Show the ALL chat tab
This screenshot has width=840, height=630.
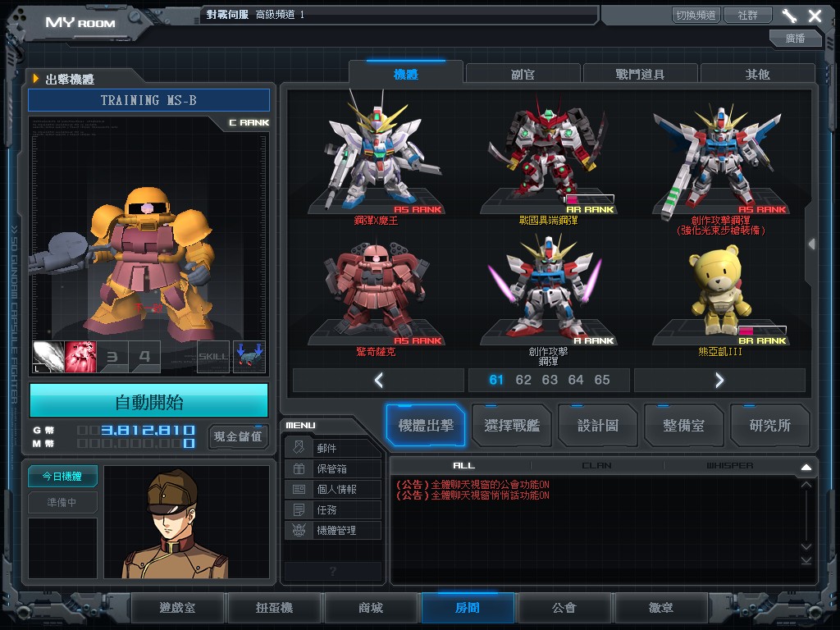[x=463, y=466]
